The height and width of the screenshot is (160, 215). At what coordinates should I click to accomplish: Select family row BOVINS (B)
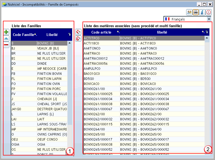(x=39, y=43)
